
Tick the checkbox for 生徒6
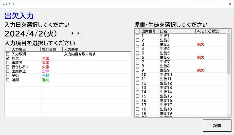138,57
